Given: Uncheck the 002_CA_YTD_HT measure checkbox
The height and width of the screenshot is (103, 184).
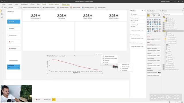Looking at the screenshot, I should pyautogui.click(x=165, y=21).
